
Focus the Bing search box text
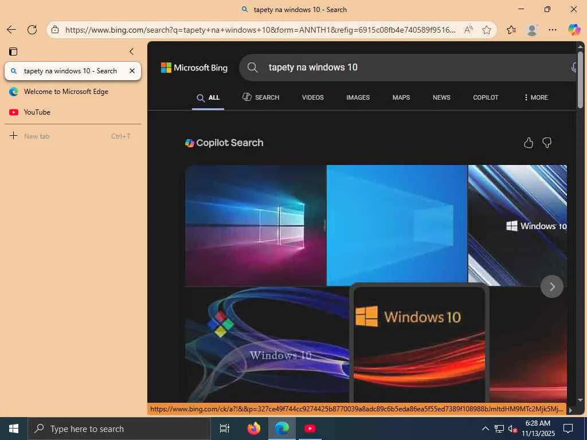coord(313,68)
